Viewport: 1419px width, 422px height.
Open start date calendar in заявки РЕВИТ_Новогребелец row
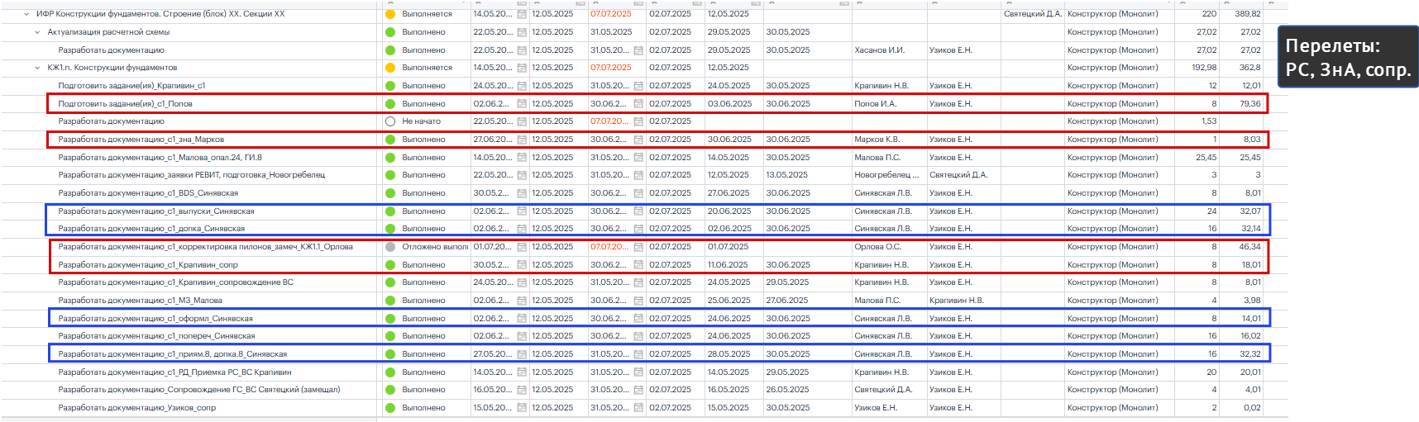click(x=522, y=175)
